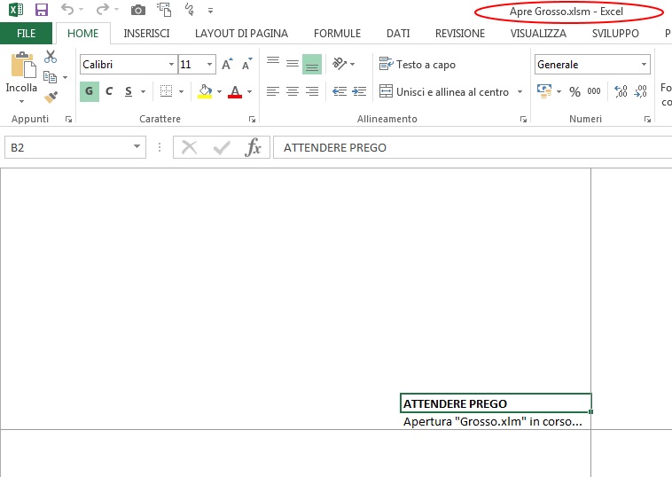Open the Calibri font name dropdown

pyautogui.click(x=171, y=65)
